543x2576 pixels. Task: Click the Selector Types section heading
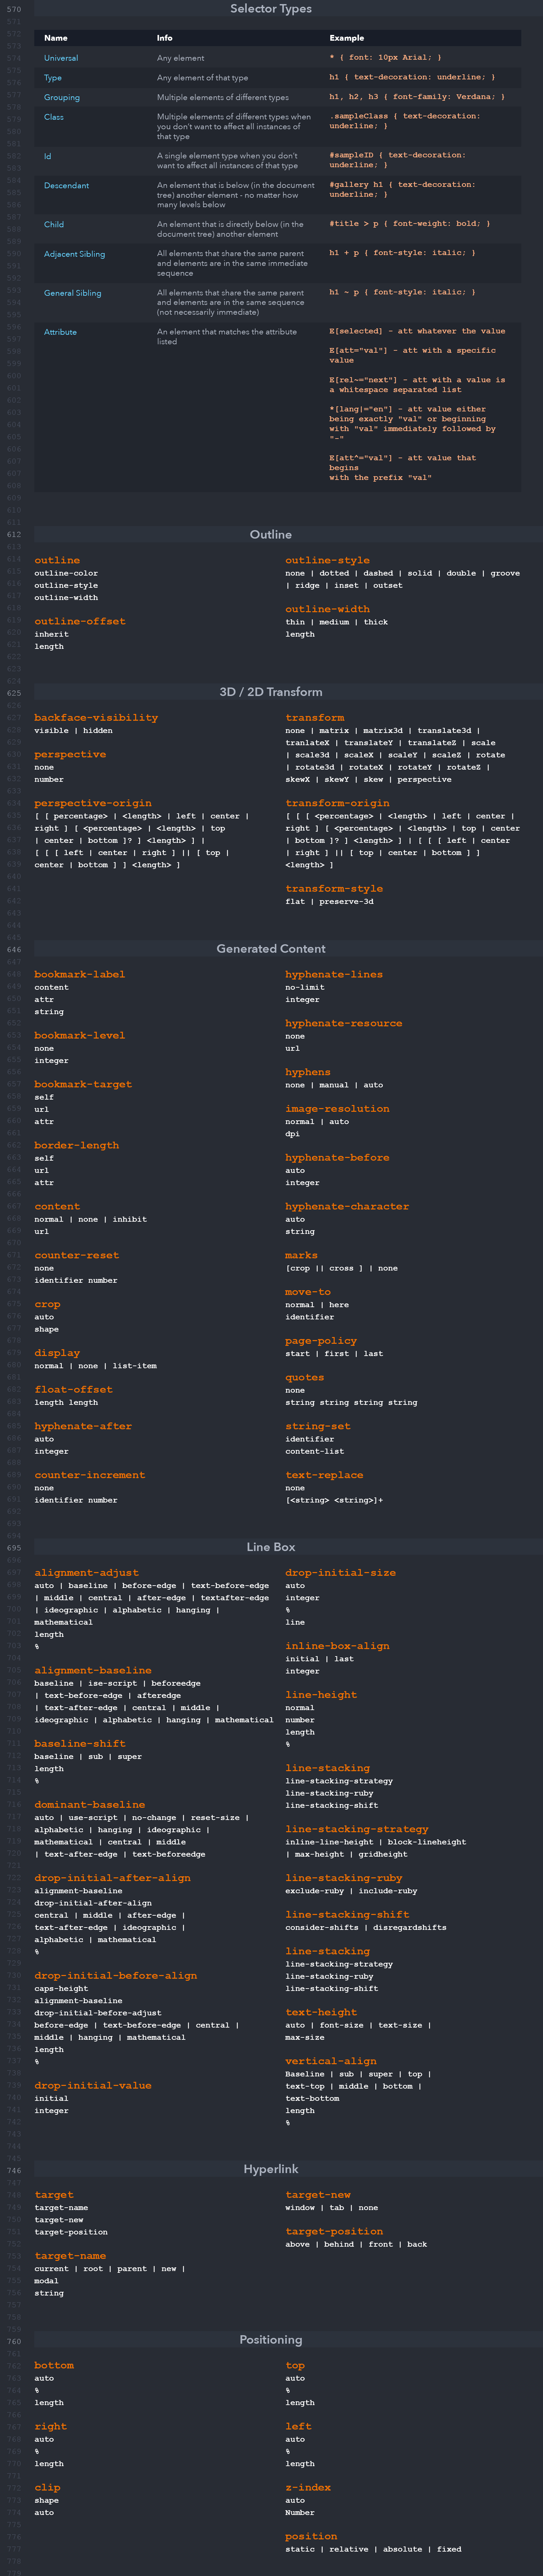[271, 9]
